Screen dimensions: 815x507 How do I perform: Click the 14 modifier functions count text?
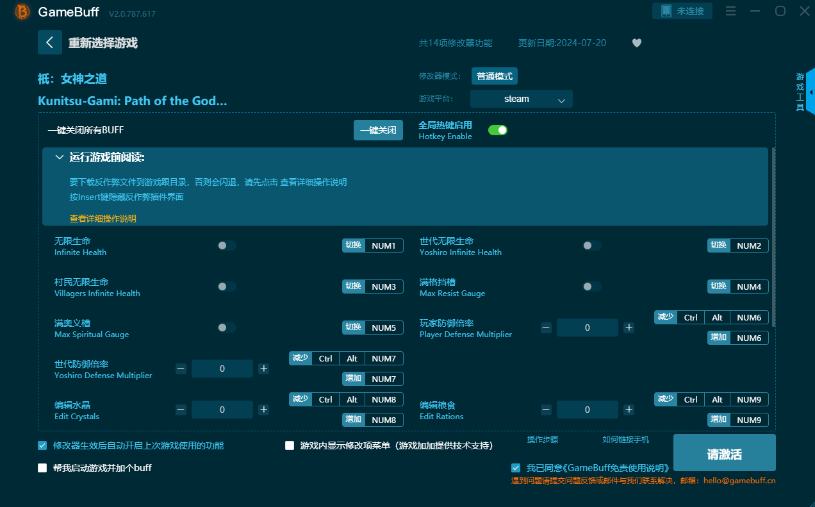point(456,43)
